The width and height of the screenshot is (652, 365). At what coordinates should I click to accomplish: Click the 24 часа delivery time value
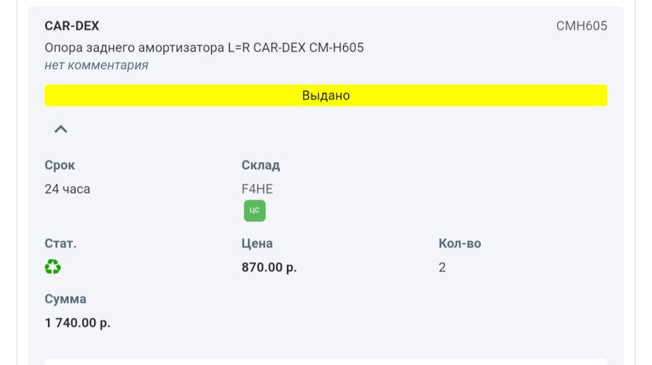(x=67, y=189)
